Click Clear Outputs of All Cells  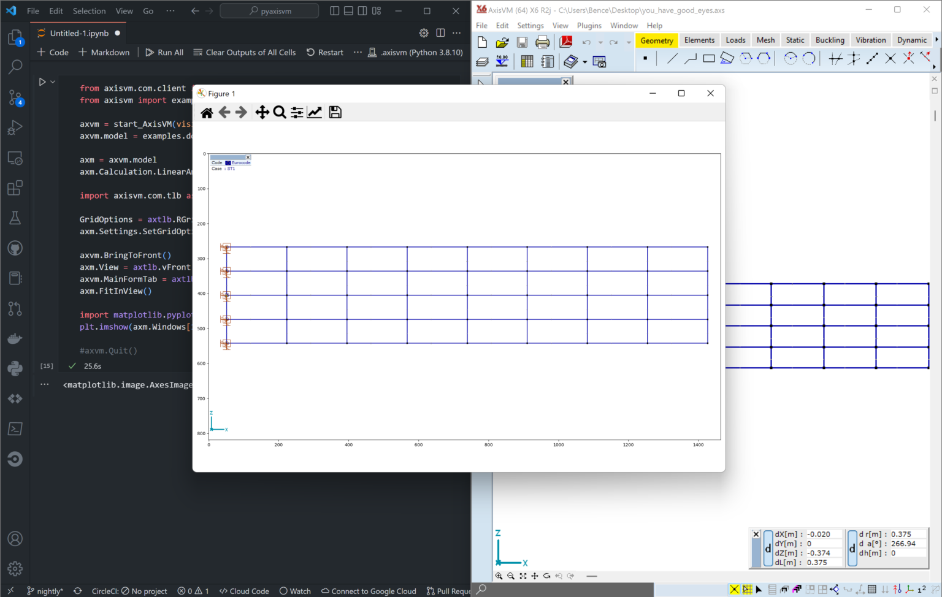244,53
